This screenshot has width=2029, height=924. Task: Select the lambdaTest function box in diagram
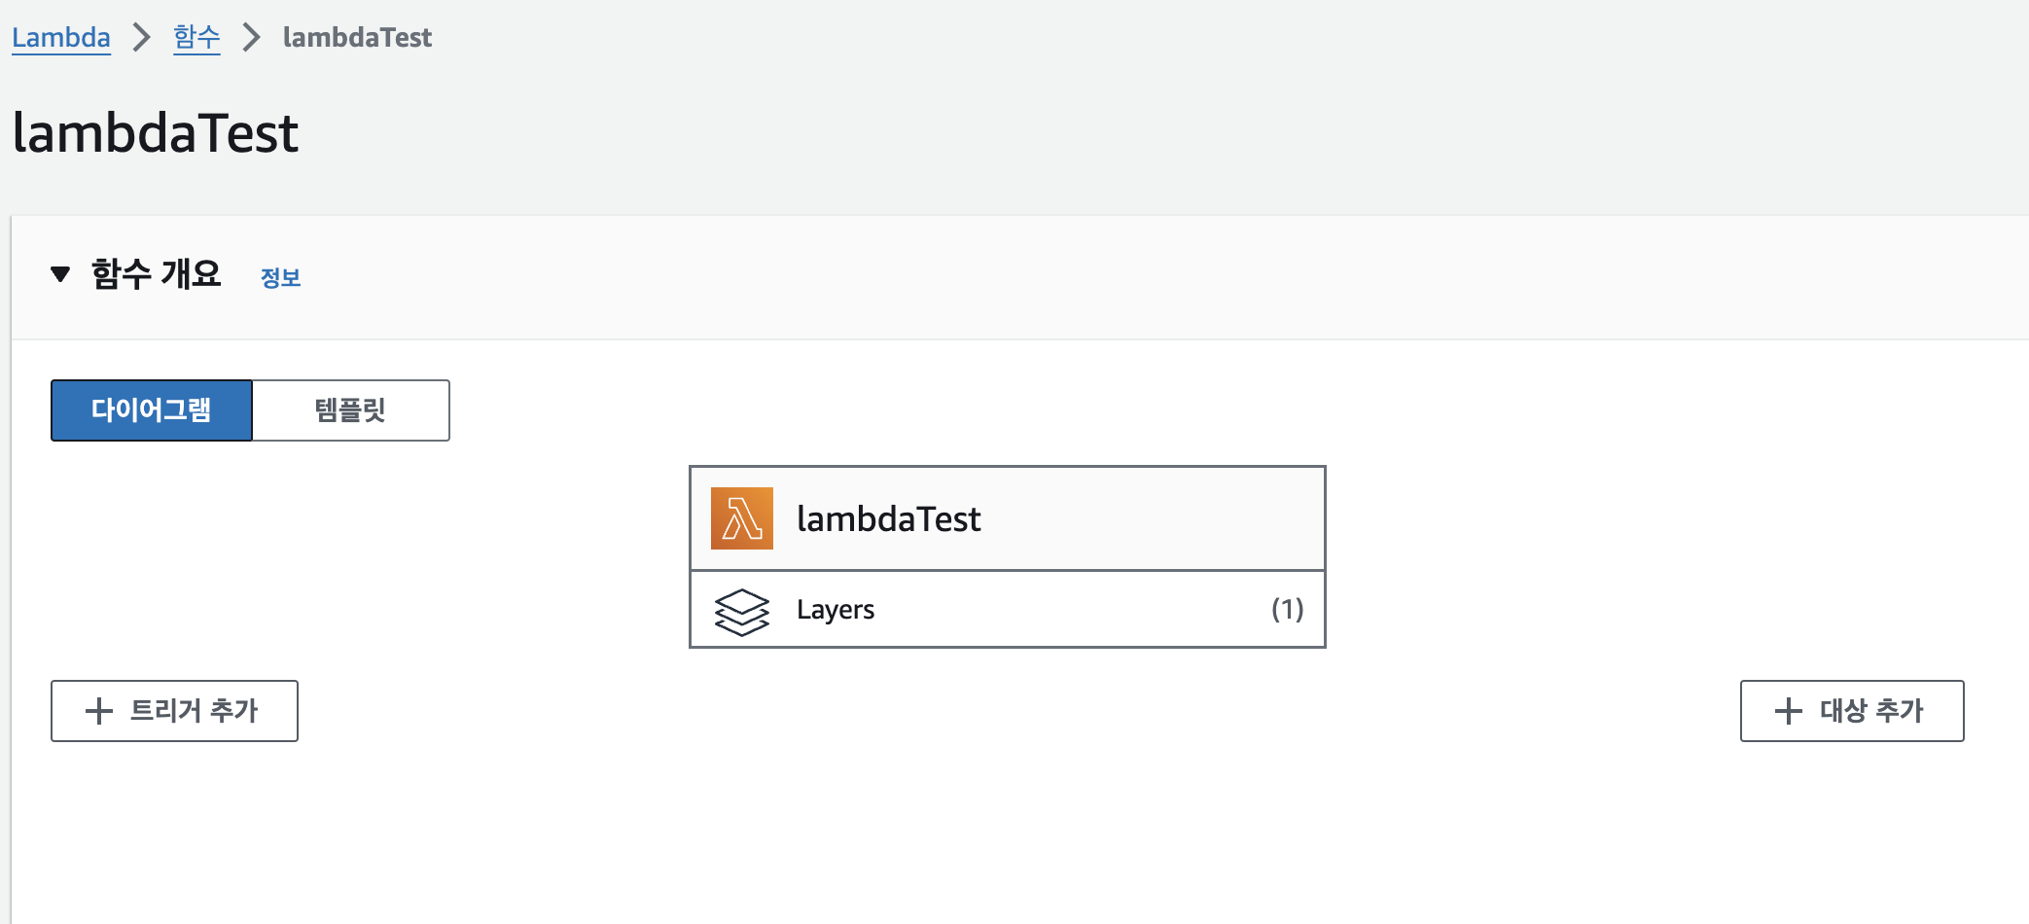coord(1008,518)
